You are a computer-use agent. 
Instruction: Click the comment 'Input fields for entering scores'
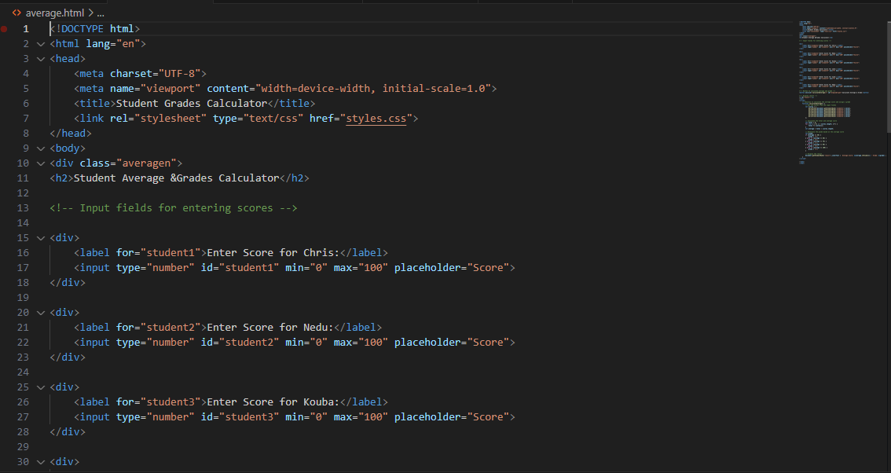point(176,208)
